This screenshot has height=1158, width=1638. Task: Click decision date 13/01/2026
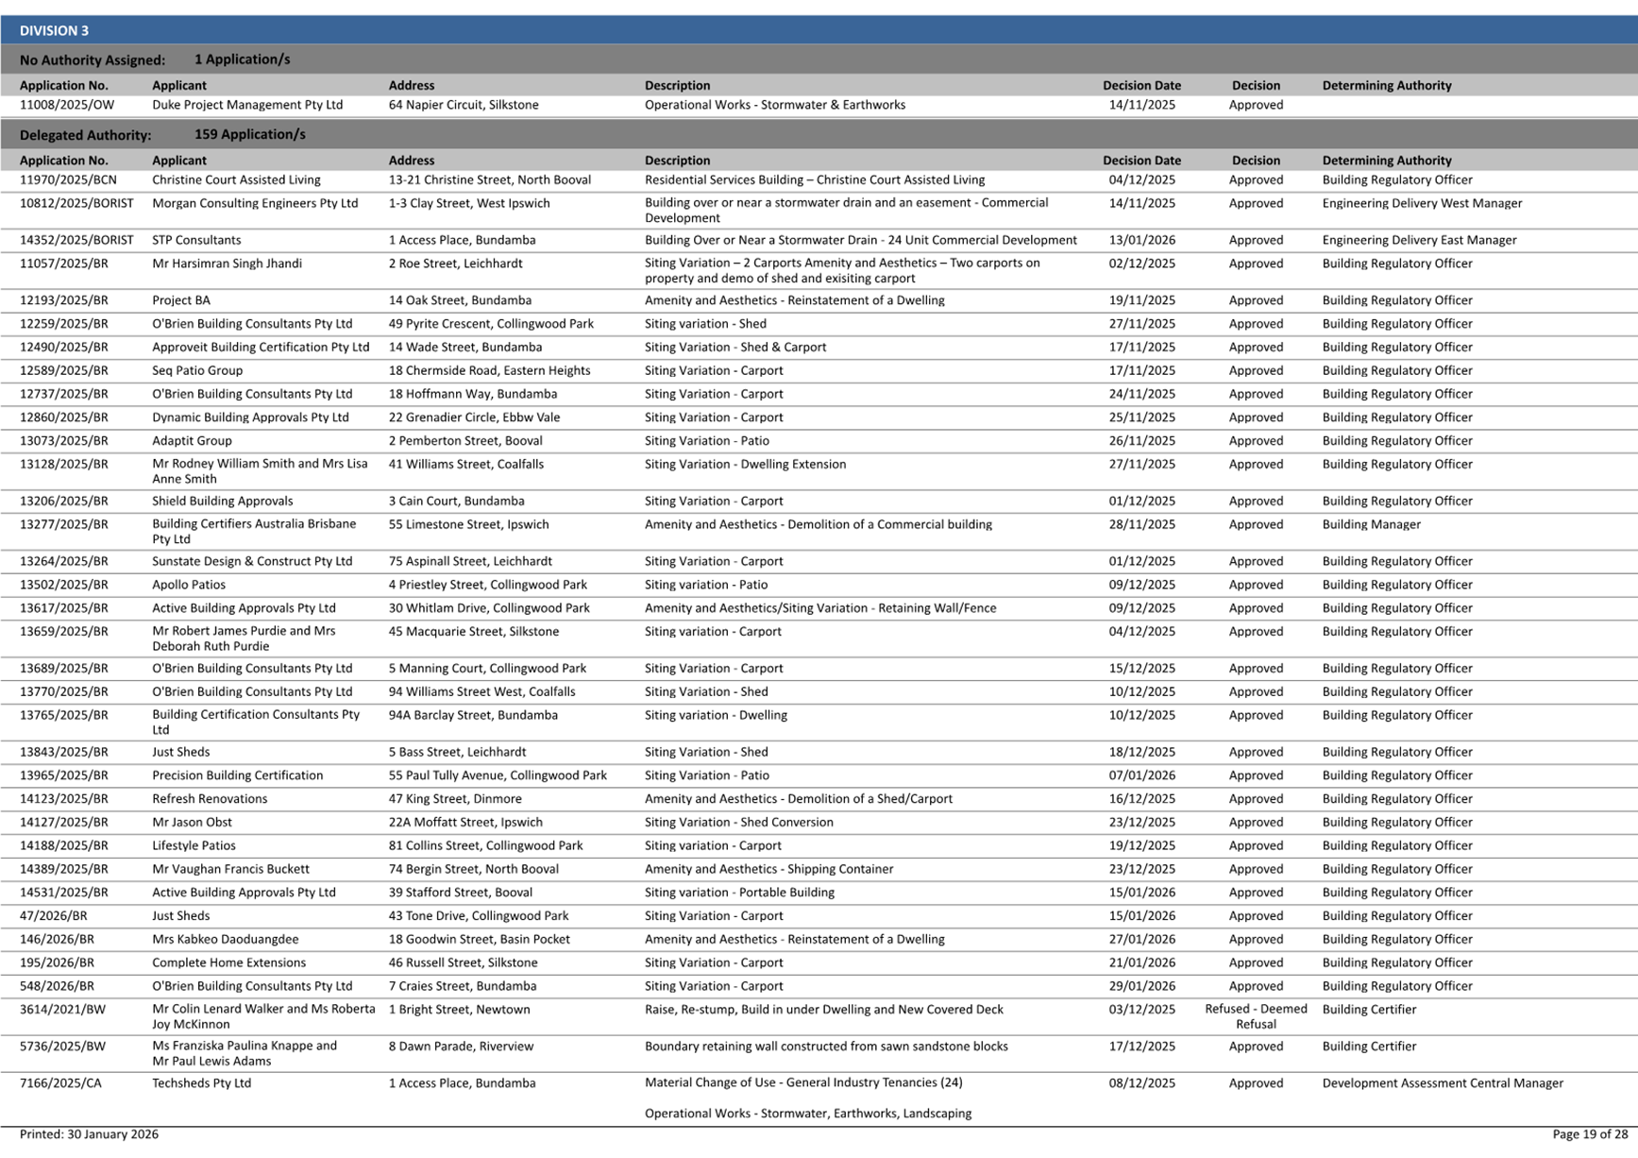(1141, 240)
